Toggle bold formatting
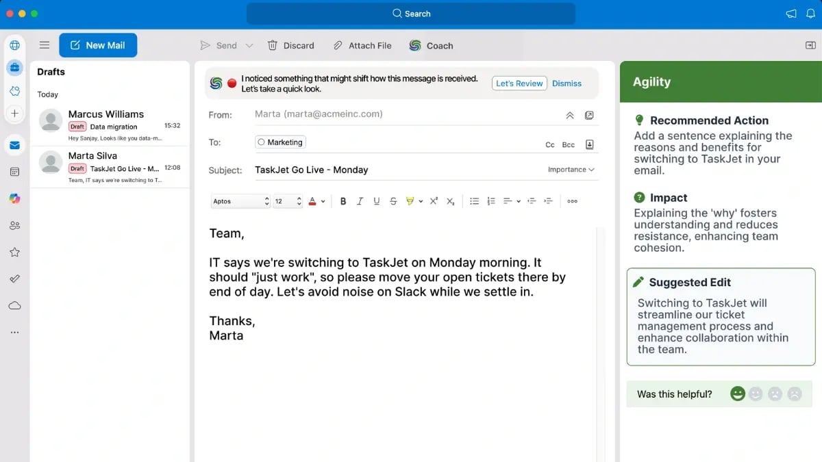The height and width of the screenshot is (462, 822). pyautogui.click(x=343, y=201)
